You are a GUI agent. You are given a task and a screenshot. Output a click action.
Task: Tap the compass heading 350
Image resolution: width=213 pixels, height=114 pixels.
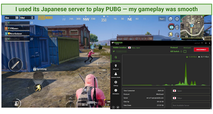(104, 20)
